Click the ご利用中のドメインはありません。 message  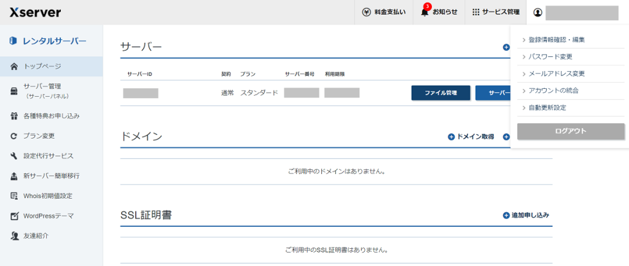[336, 172]
